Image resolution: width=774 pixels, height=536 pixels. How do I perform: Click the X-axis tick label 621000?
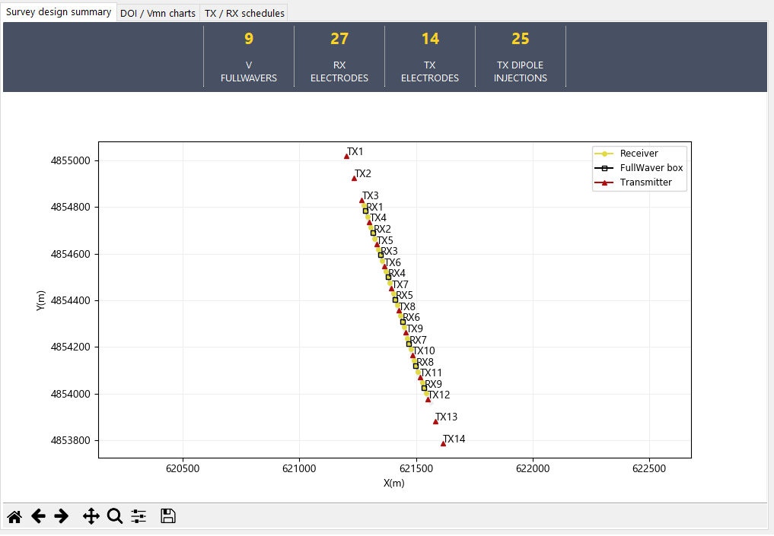(x=299, y=468)
